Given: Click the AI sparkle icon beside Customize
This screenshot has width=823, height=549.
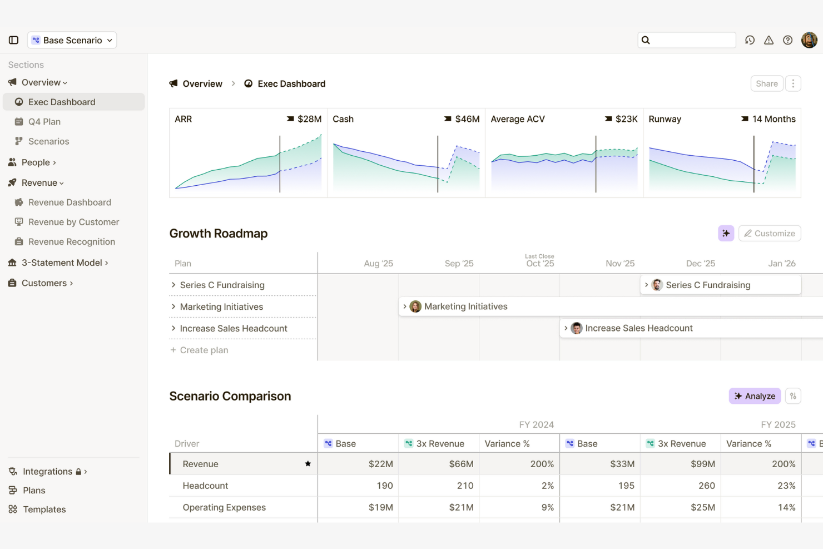Looking at the screenshot, I should [x=726, y=233].
